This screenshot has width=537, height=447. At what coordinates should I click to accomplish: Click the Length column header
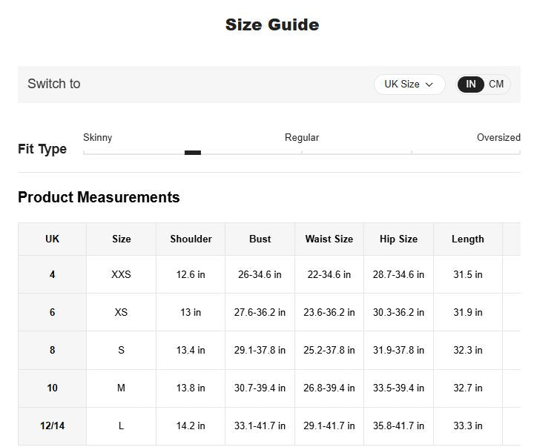click(x=467, y=239)
